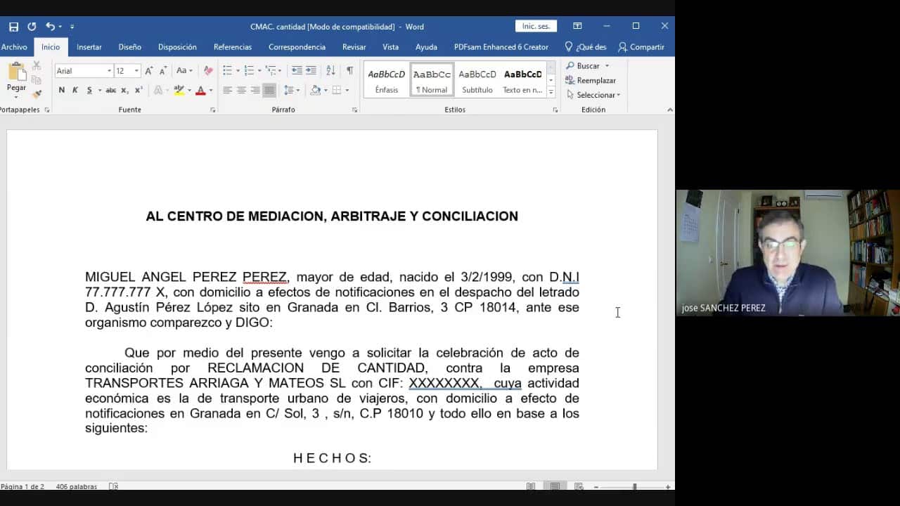The width and height of the screenshot is (900, 506).
Task: Increase font size with the large A icon
Action: [x=149, y=71]
